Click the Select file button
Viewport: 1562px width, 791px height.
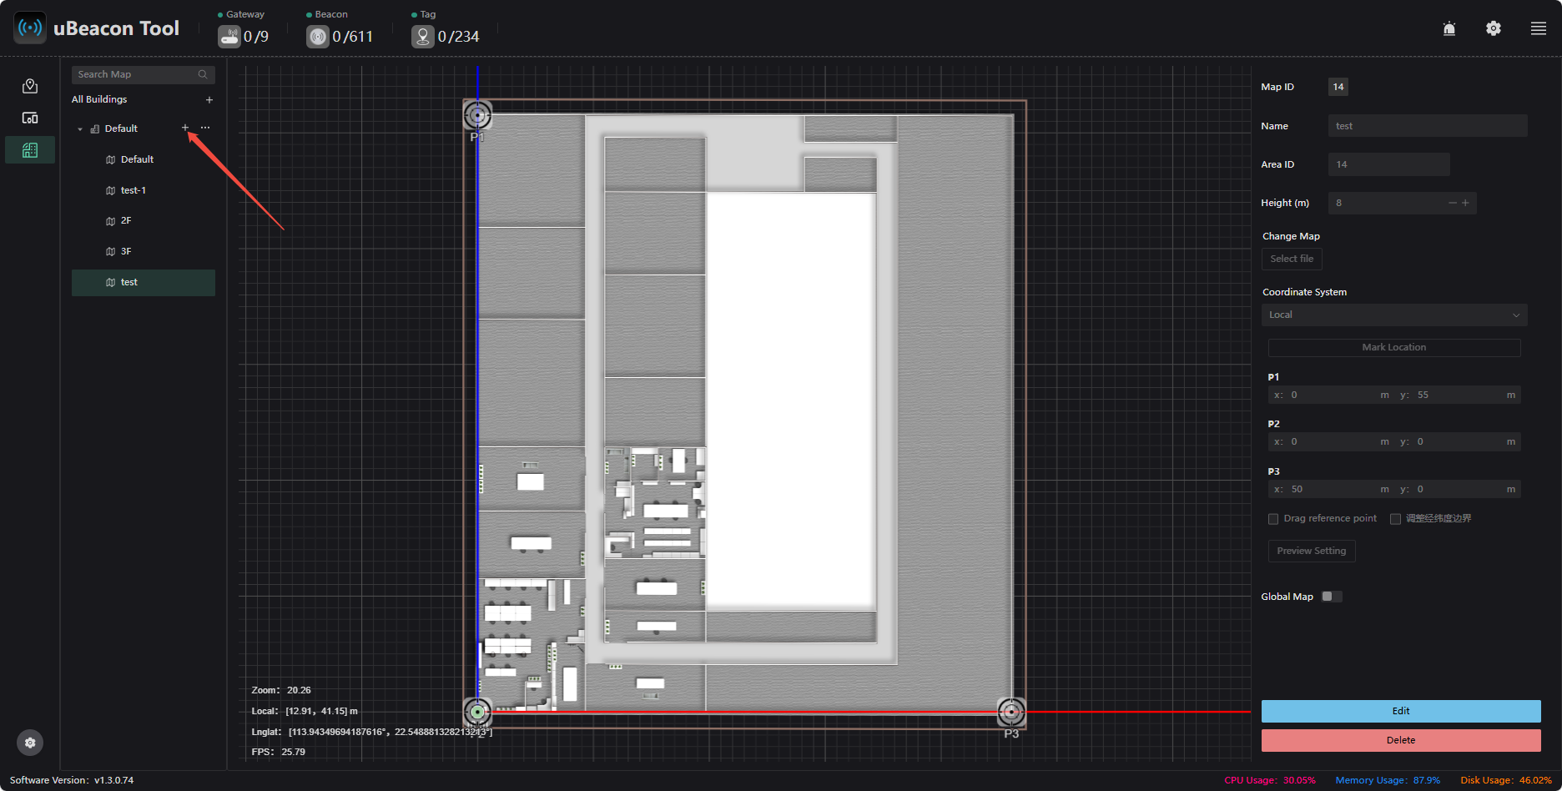click(x=1292, y=259)
